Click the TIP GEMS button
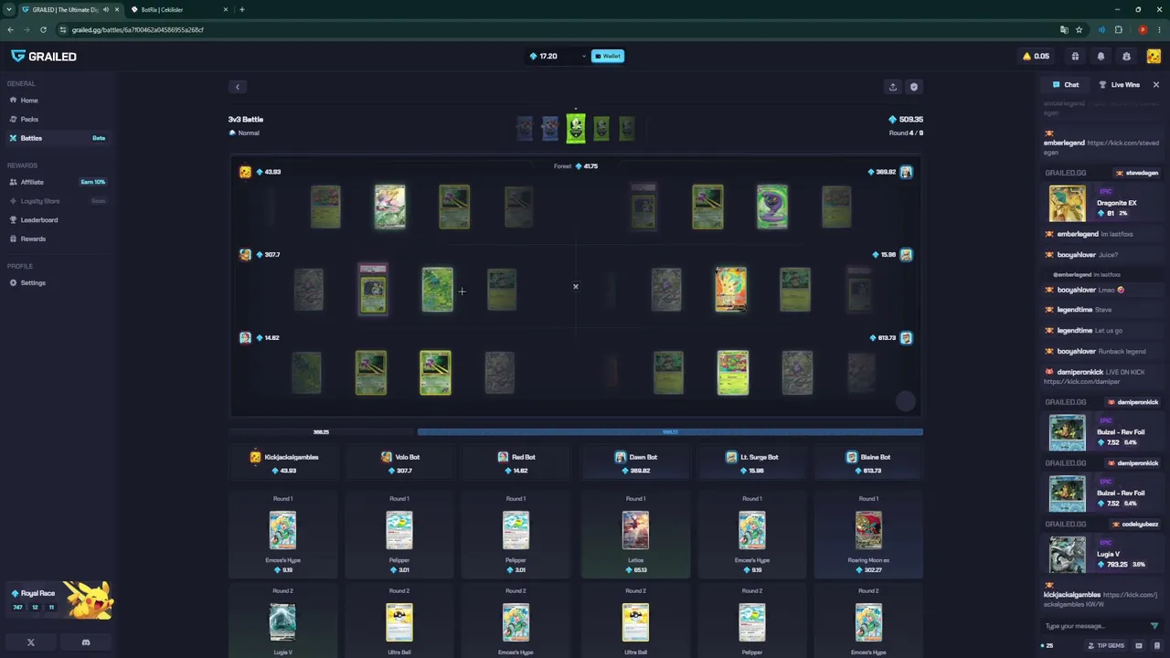Image resolution: width=1170 pixels, height=658 pixels. click(x=1105, y=646)
